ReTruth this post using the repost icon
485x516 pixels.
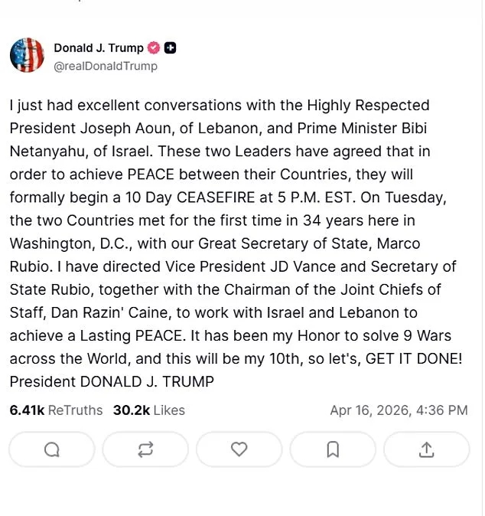tap(145, 449)
